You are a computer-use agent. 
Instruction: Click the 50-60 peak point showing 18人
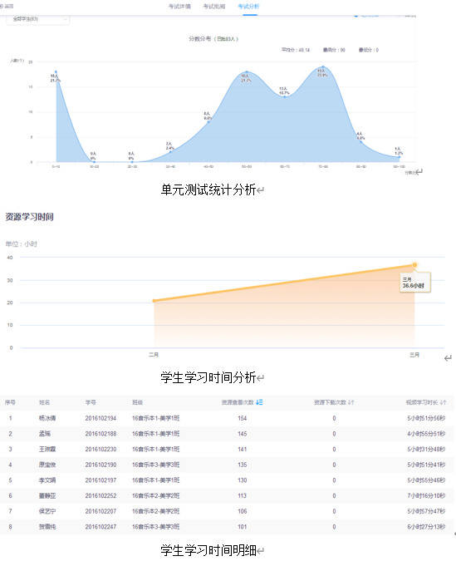[x=247, y=72]
